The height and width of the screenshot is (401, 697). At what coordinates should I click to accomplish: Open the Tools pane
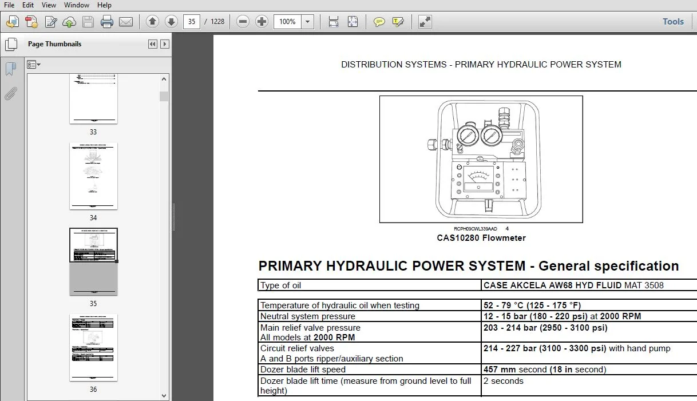[x=673, y=22]
